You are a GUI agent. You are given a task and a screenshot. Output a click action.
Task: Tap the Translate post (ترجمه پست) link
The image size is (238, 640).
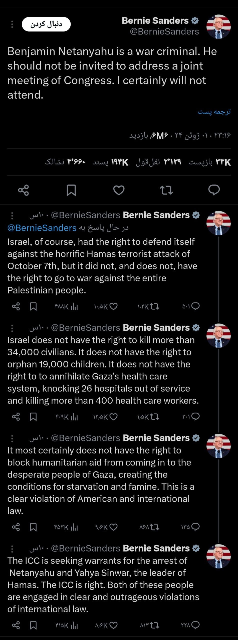tap(214, 111)
